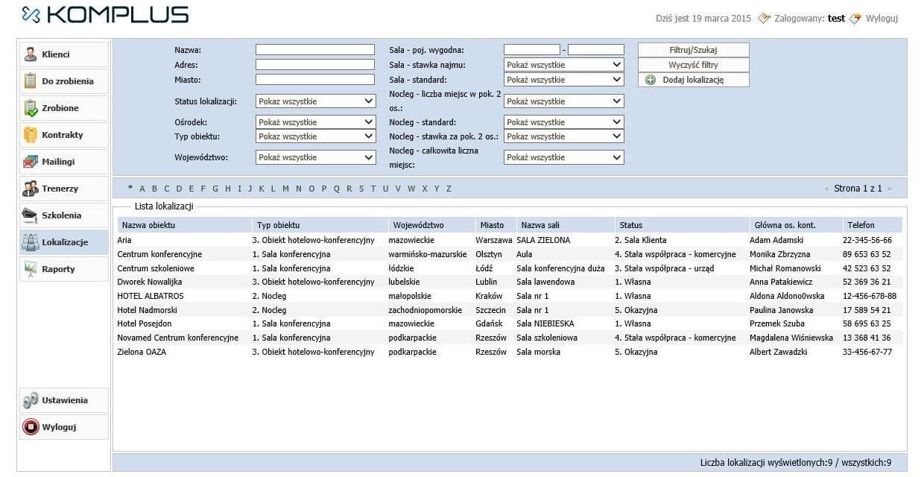Click the Klienci sidebar person icon

coord(31,54)
